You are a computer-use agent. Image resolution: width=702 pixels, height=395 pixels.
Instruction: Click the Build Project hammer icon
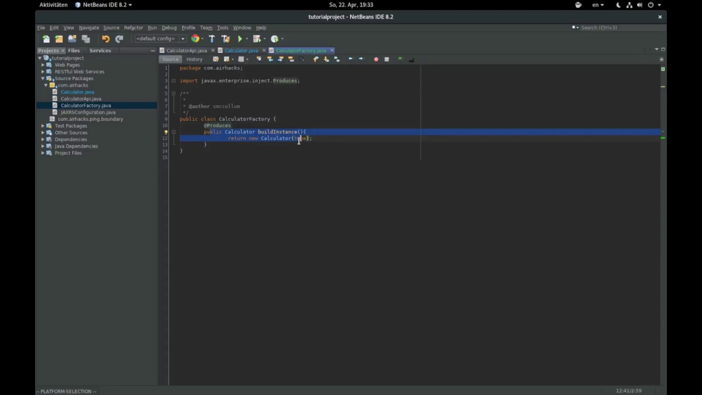pos(212,39)
